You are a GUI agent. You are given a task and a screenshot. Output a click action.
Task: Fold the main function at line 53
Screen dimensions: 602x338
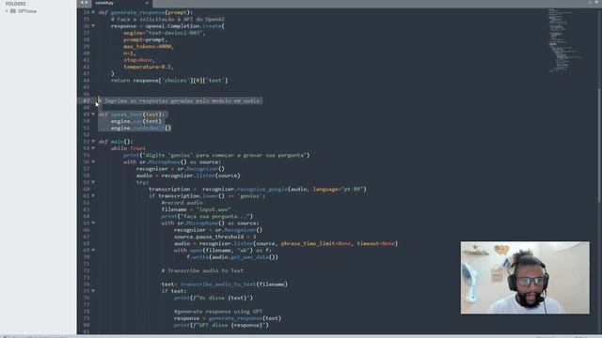coord(93,142)
